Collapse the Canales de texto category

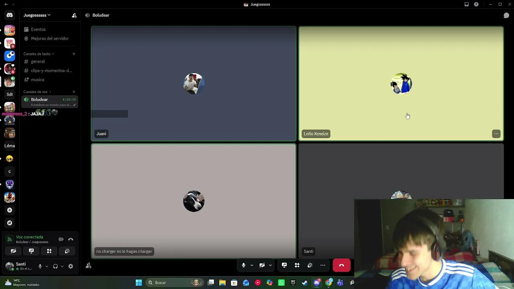pyautogui.click(x=39, y=54)
